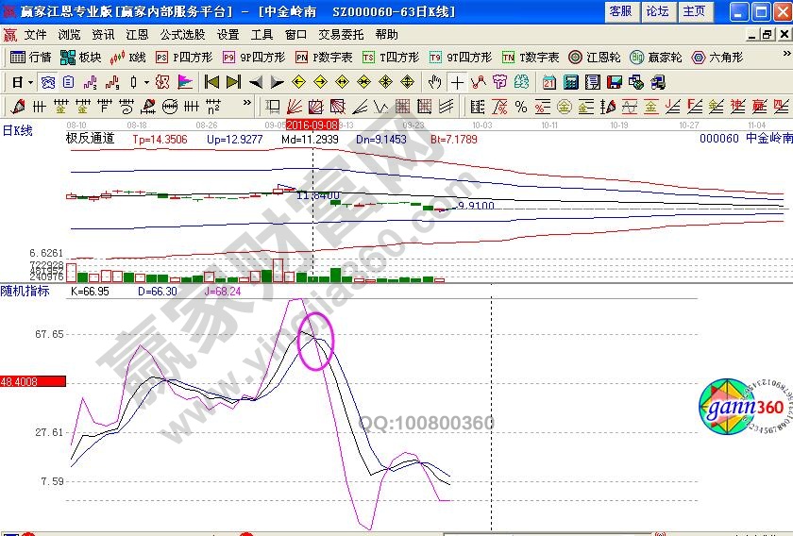Expand the 日 period dropdown

20,82
